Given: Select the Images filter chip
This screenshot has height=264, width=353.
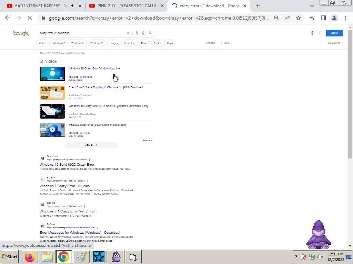Looking at the screenshot, I should (x=114, y=43).
